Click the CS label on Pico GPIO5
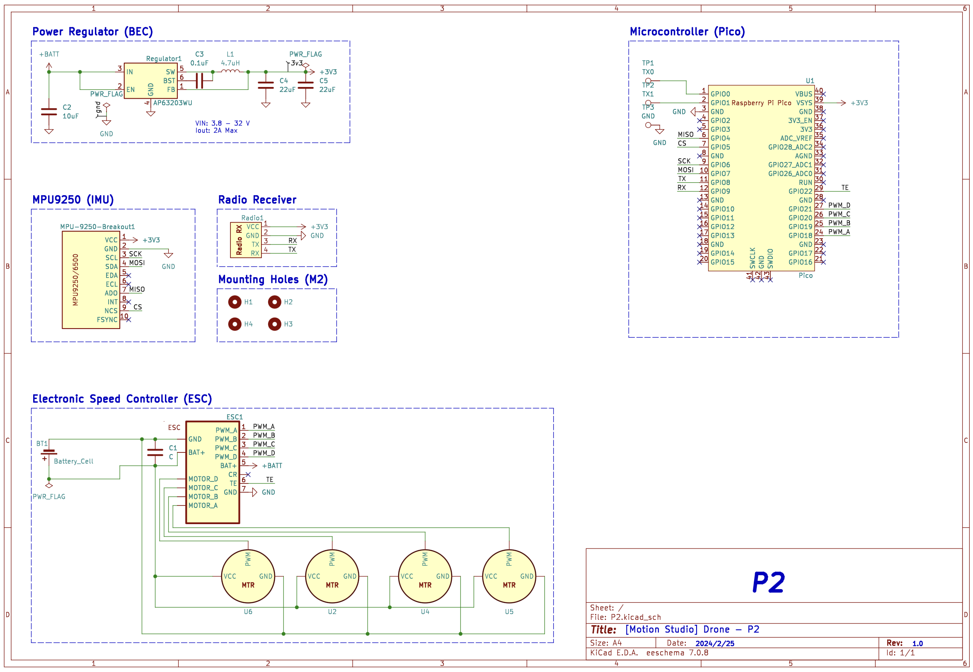The image size is (973, 672). point(682,143)
